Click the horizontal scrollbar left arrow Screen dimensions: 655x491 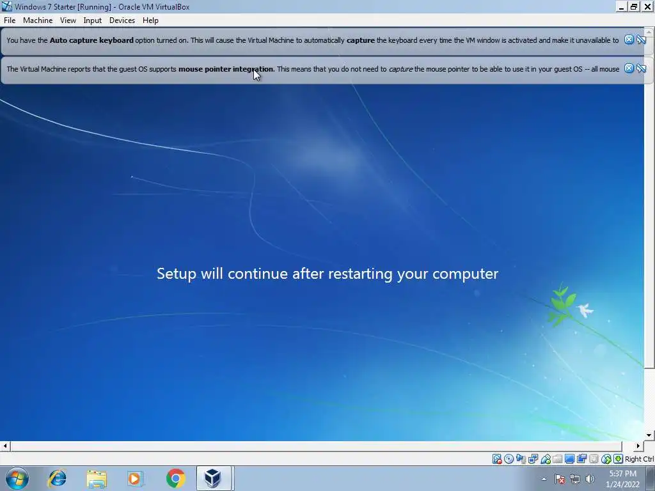[x=5, y=446]
